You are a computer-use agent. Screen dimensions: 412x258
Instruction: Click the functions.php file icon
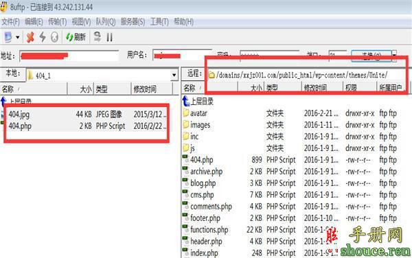click(186, 228)
